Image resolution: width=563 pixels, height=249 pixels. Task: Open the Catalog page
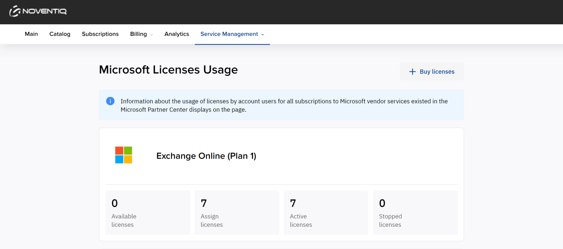click(x=60, y=34)
